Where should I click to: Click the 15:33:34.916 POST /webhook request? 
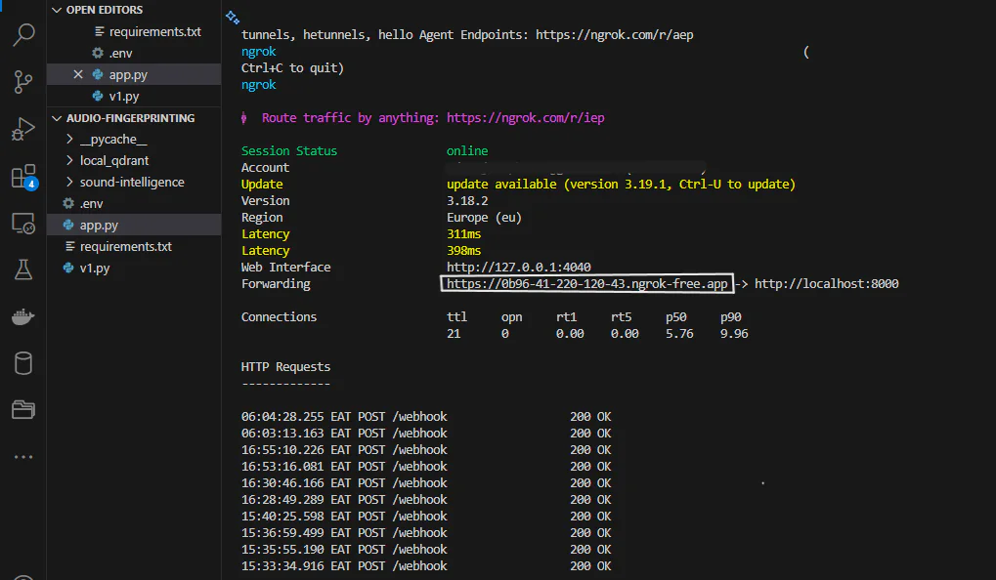pyautogui.click(x=425, y=566)
